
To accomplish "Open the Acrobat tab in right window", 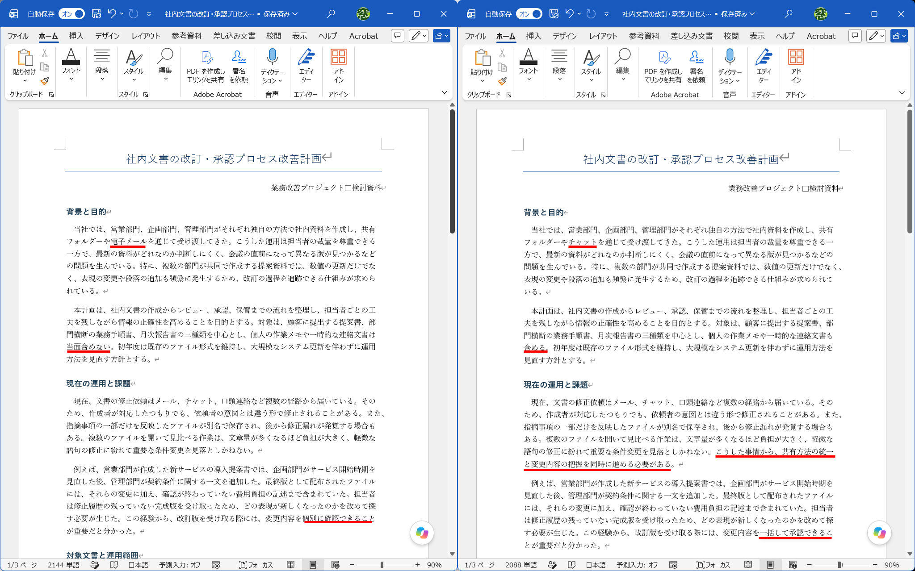I will point(821,36).
